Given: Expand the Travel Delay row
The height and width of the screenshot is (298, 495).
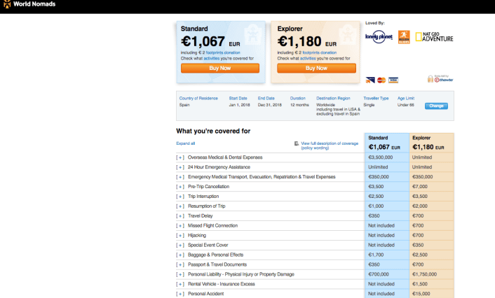Looking at the screenshot, I should (x=180, y=216).
